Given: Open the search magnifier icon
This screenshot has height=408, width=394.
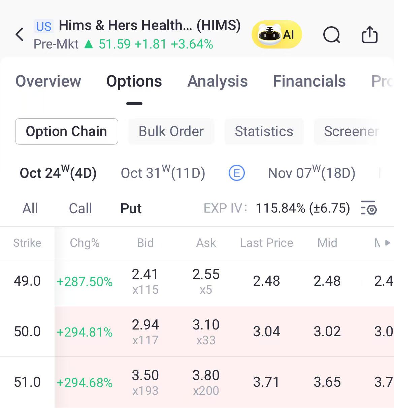Looking at the screenshot, I should pos(332,35).
